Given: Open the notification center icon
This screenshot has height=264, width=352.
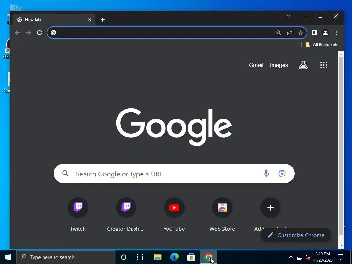Looking at the screenshot, I should (341, 257).
